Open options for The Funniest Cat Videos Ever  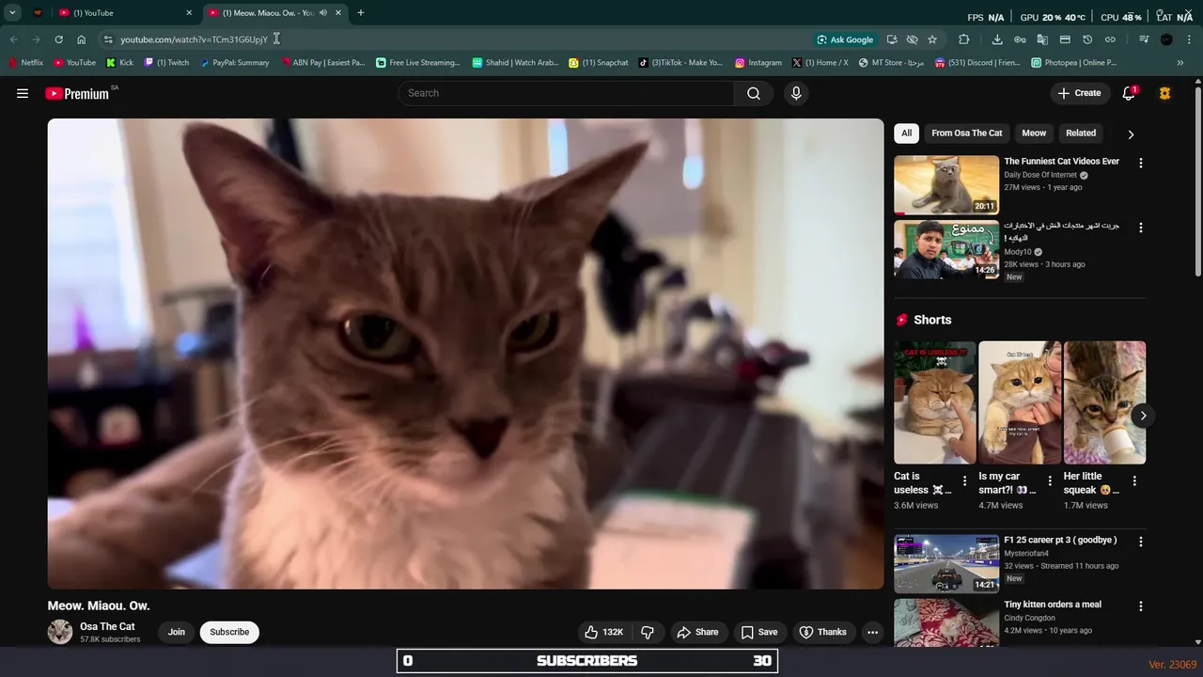(x=1141, y=163)
